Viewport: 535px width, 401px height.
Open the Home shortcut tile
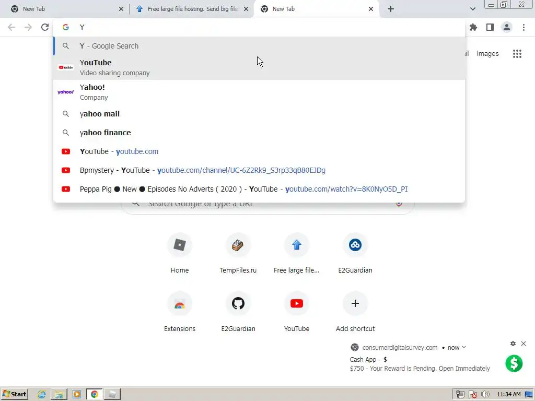point(180,254)
